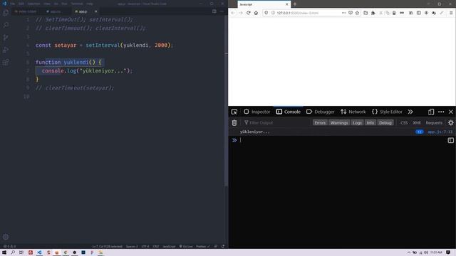Viewport: 456px width, 256px height.
Task: Reload the Firefox page
Action: coord(249,13)
